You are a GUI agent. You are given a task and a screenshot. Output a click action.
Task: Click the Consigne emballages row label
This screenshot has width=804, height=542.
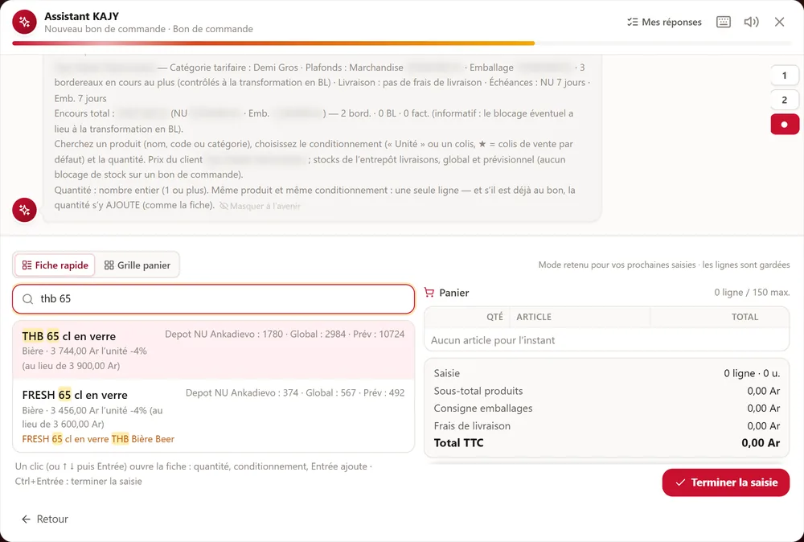click(x=483, y=409)
